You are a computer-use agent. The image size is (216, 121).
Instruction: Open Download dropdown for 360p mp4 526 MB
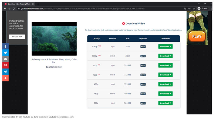165,103
